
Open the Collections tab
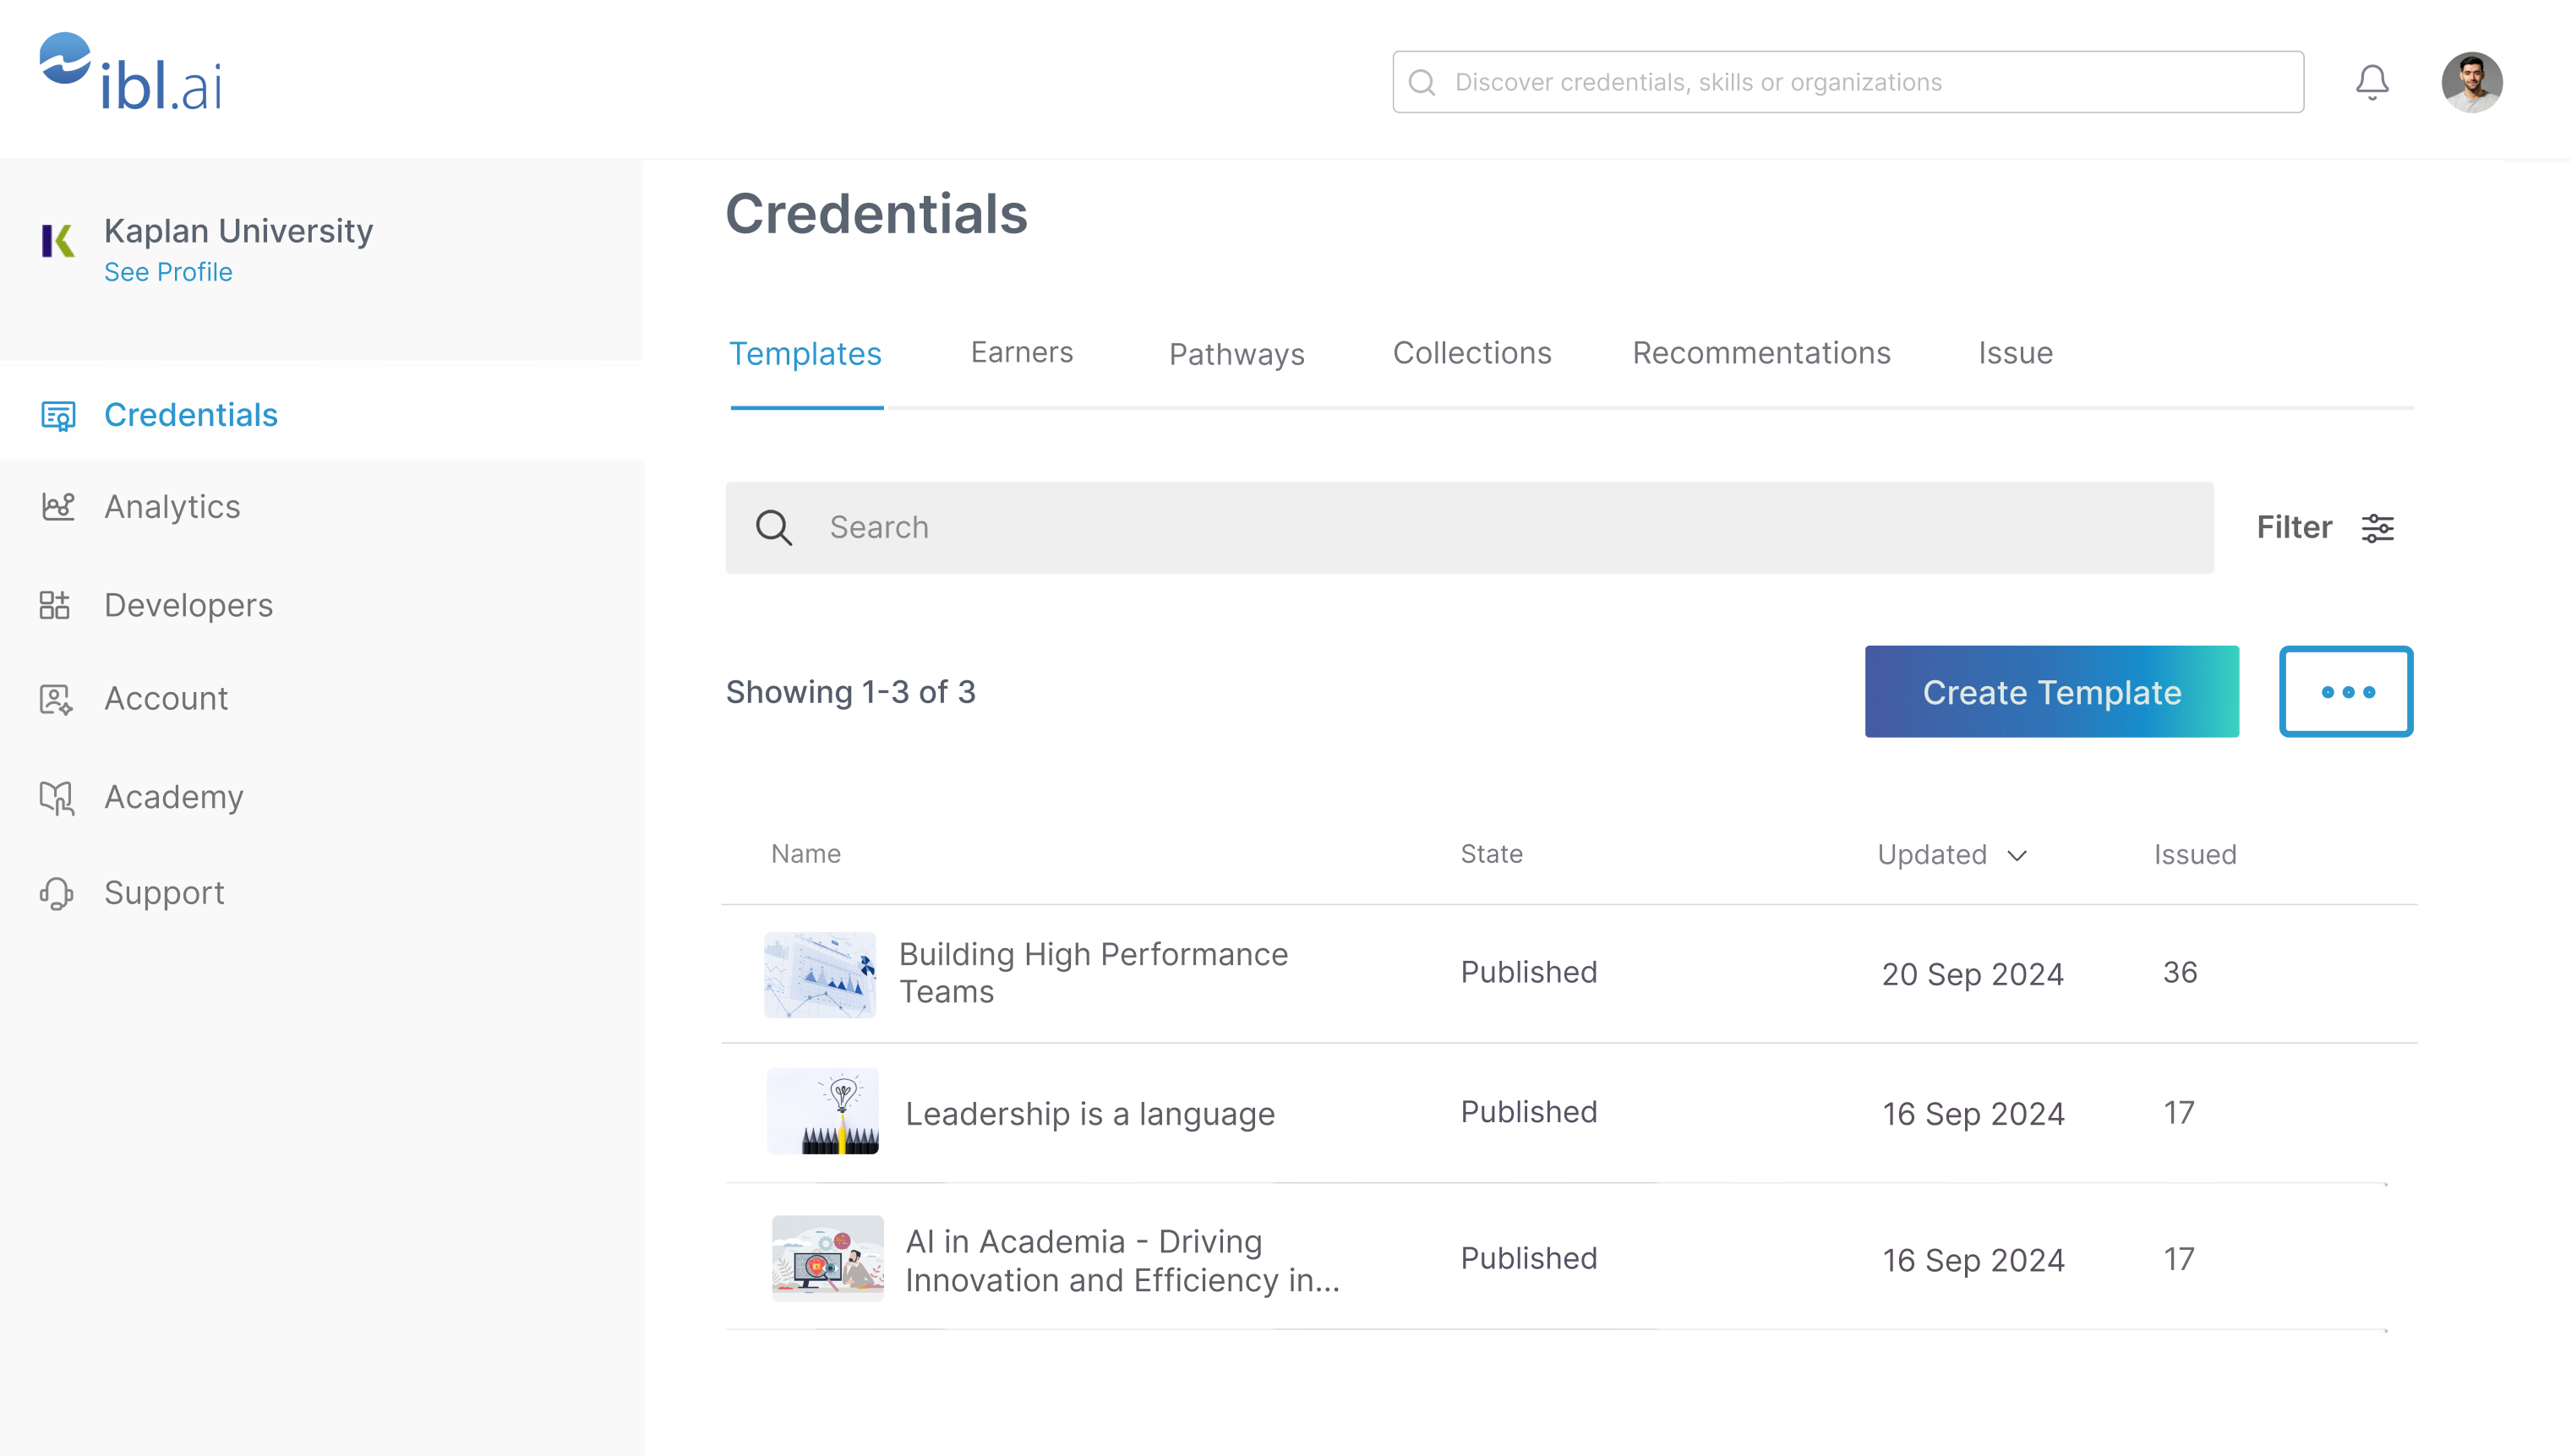[x=1472, y=353]
